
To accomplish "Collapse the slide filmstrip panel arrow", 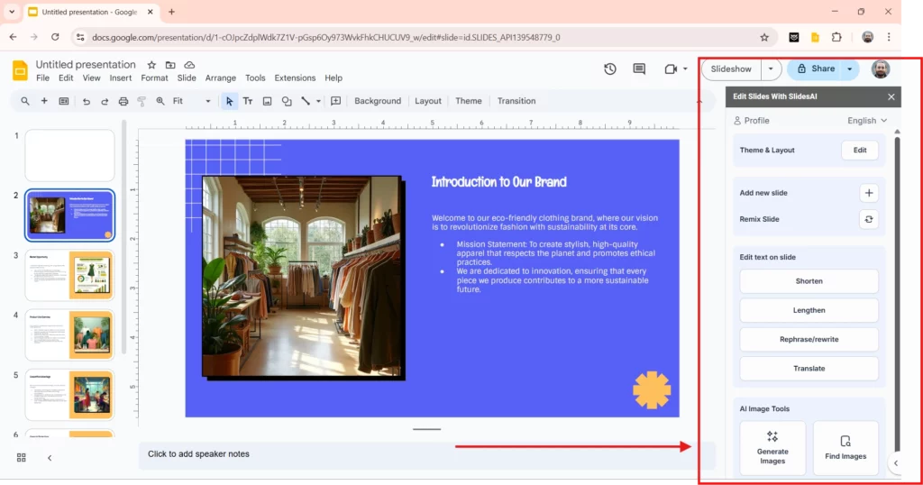I will (x=50, y=458).
